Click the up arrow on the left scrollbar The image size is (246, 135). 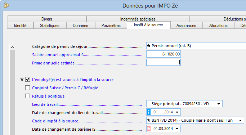coord(12,47)
